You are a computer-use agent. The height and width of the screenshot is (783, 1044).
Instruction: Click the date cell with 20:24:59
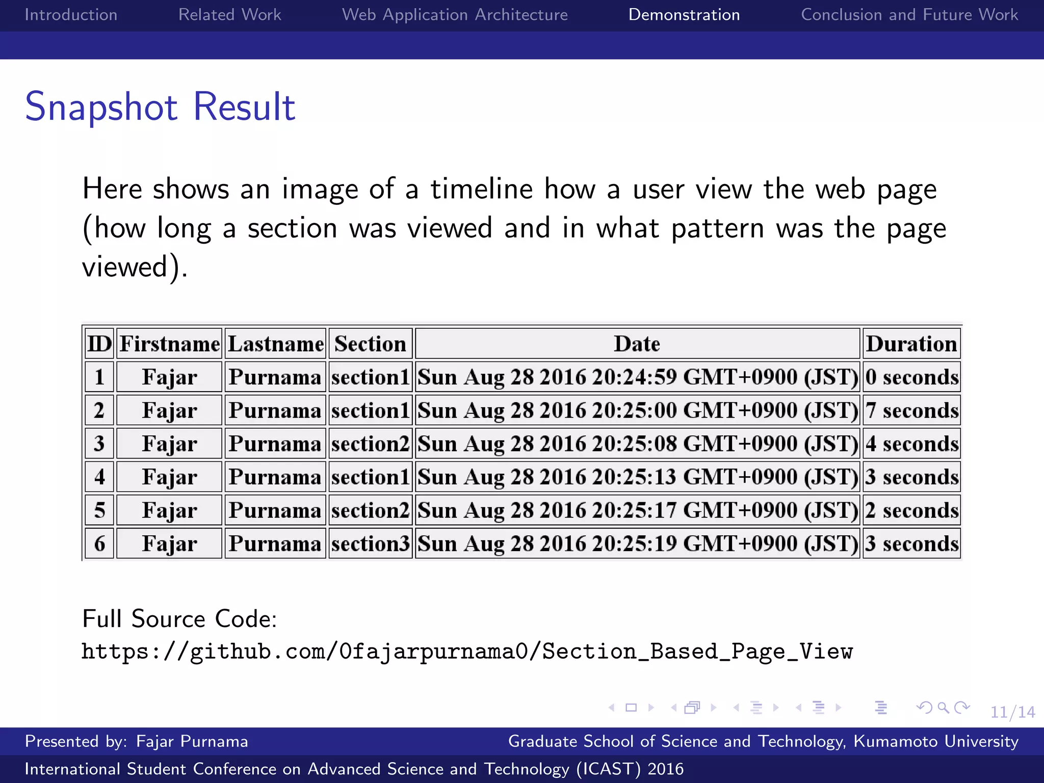(638, 377)
